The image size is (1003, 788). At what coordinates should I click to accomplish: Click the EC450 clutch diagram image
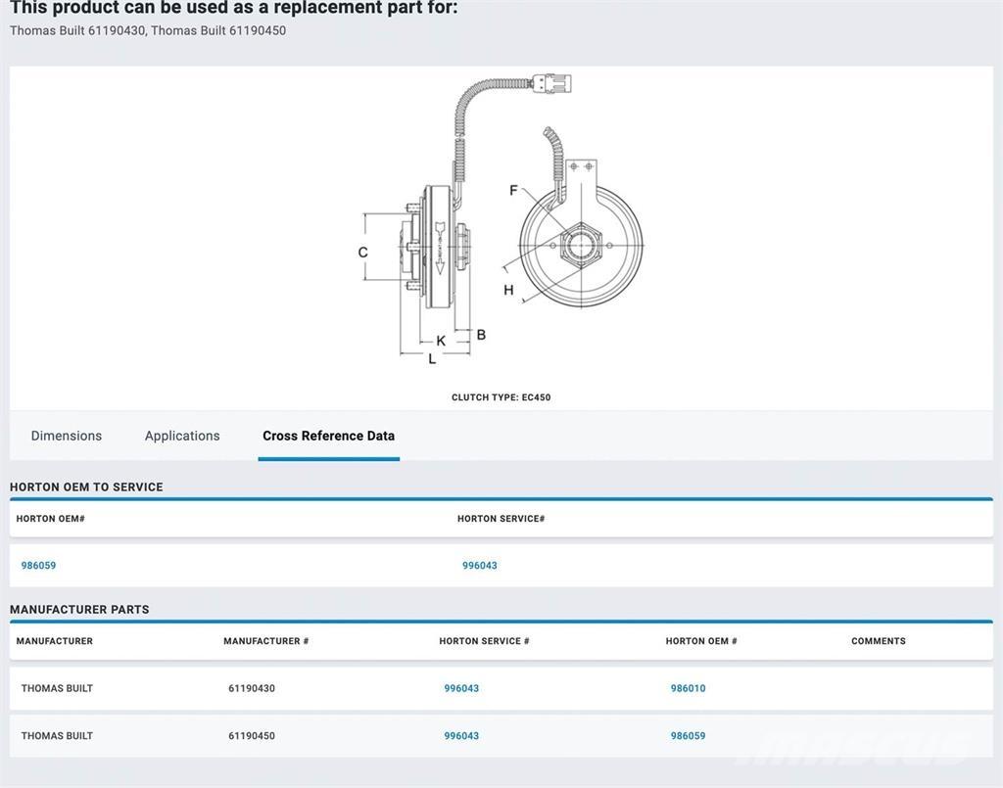click(x=501, y=220)
